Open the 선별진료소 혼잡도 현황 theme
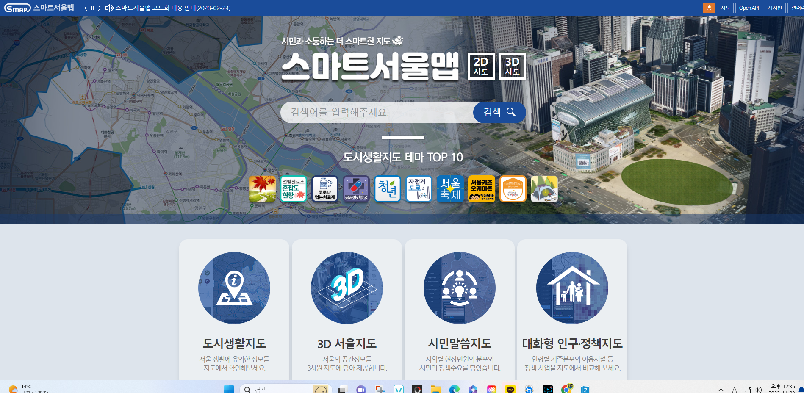This screenshot has height=393, width=804. tap(294, 189)
